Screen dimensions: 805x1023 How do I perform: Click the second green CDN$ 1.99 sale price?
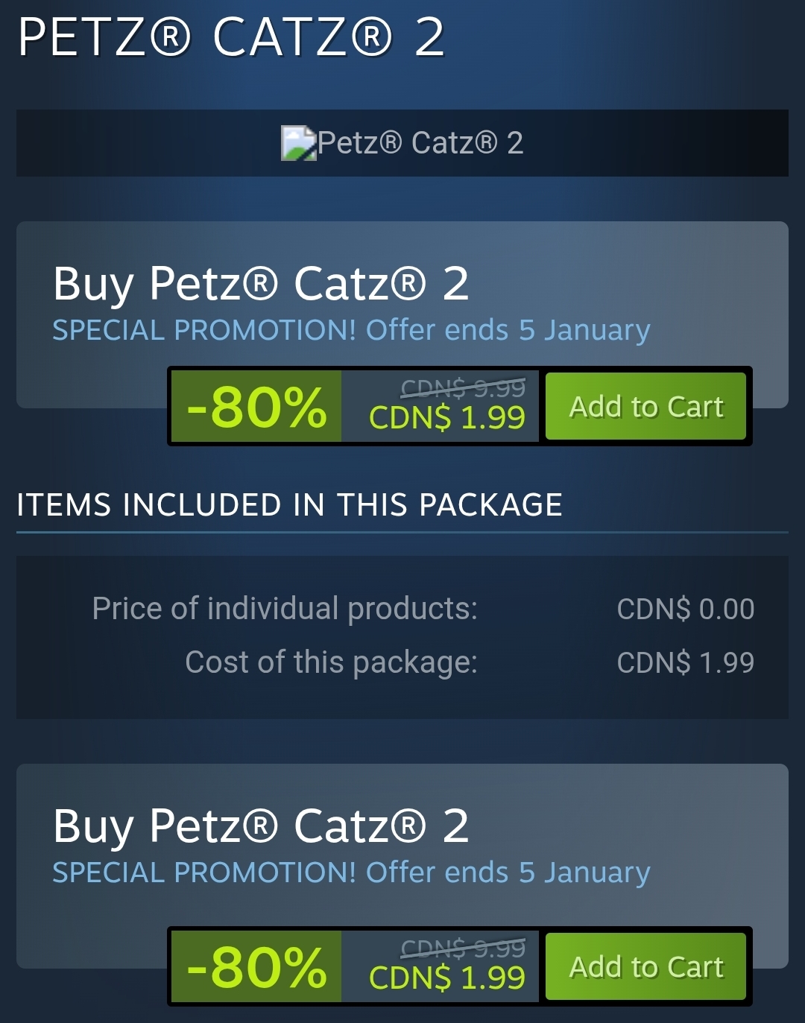(x=447, y=978)
